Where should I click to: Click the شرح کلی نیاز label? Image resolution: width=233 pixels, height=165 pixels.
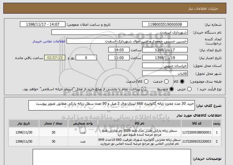[x=209, y=106]
